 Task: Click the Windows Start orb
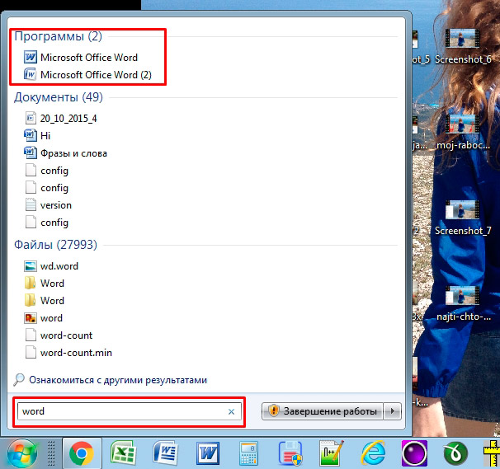pyautogui.click(x=21, y=453)
